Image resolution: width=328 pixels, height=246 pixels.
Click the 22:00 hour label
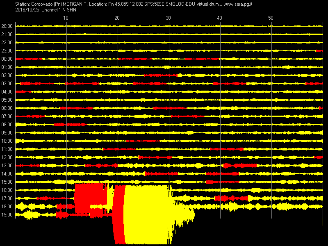click(7, 43)
